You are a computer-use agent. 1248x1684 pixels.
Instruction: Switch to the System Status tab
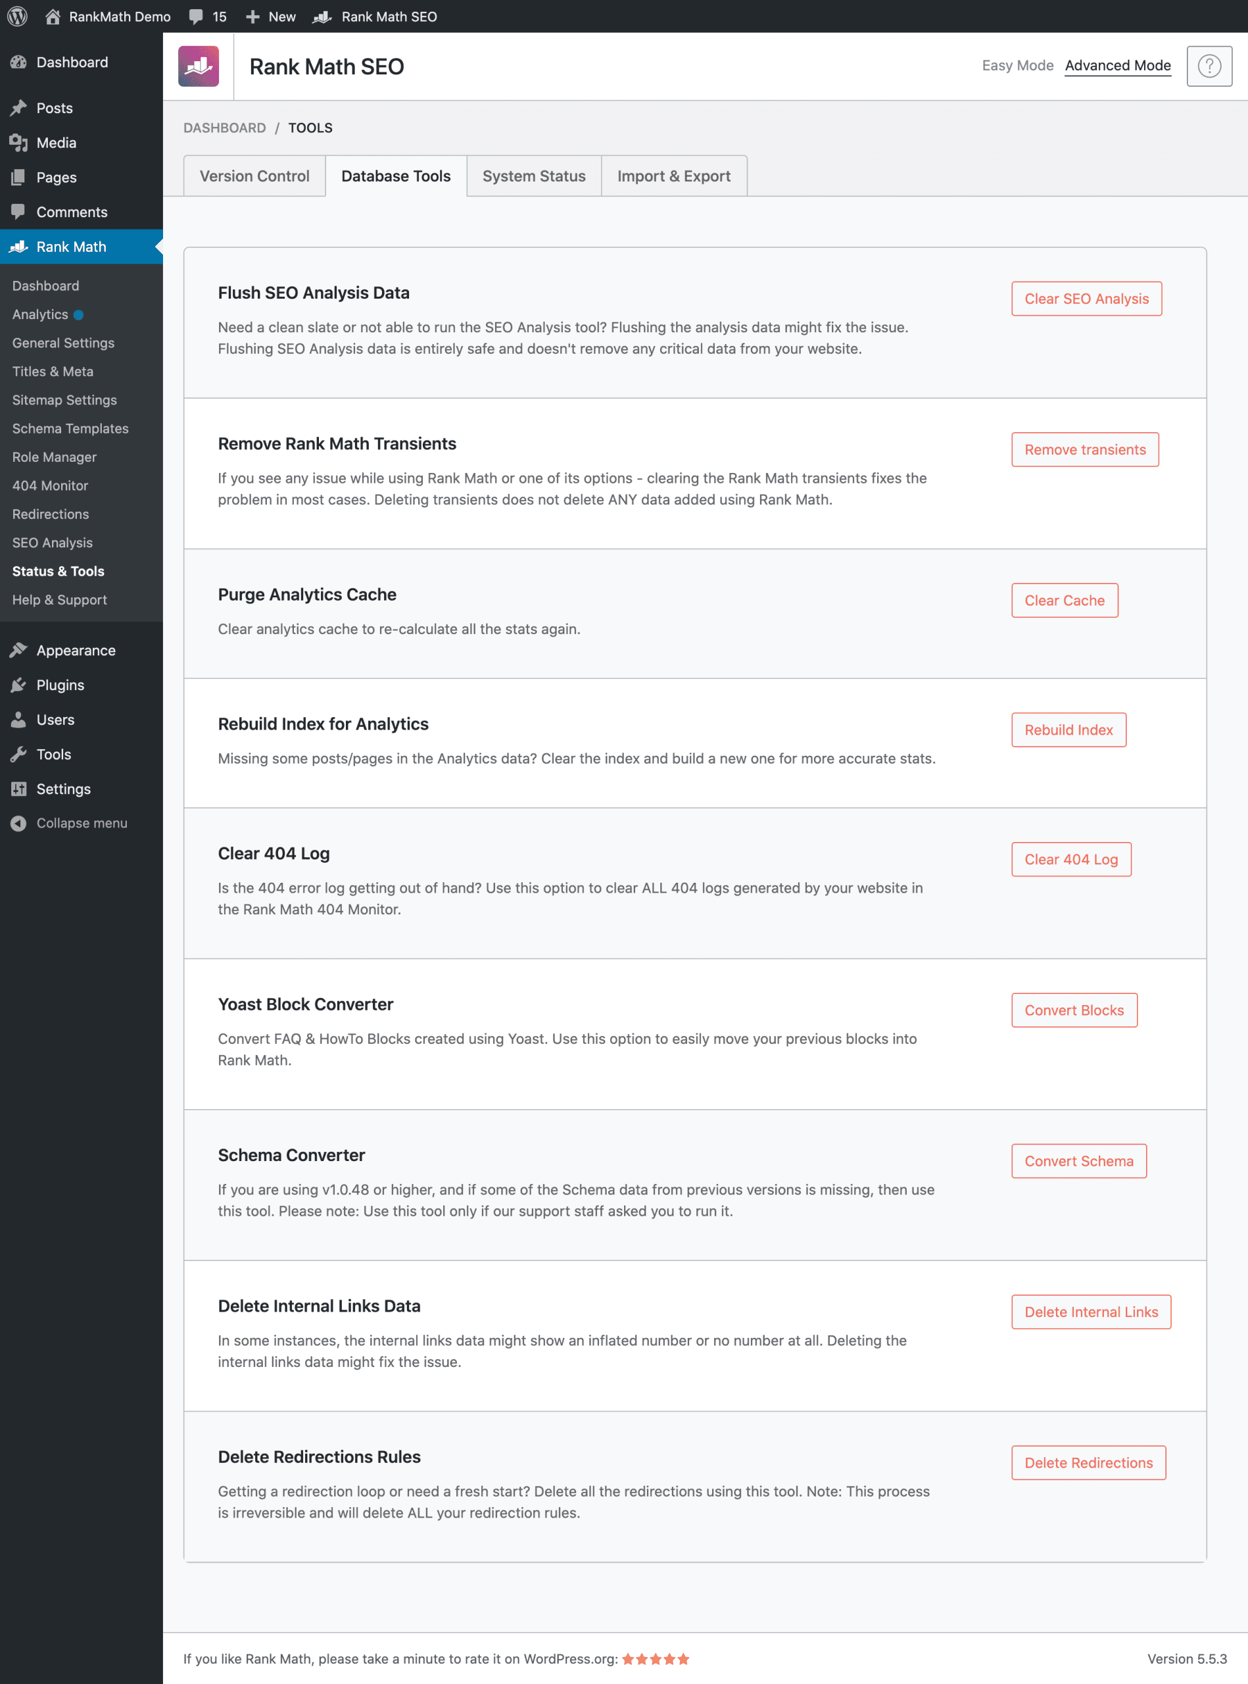coord(533,176)
